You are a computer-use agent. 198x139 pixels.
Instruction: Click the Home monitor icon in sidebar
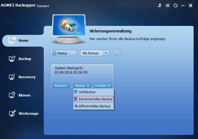12,40
